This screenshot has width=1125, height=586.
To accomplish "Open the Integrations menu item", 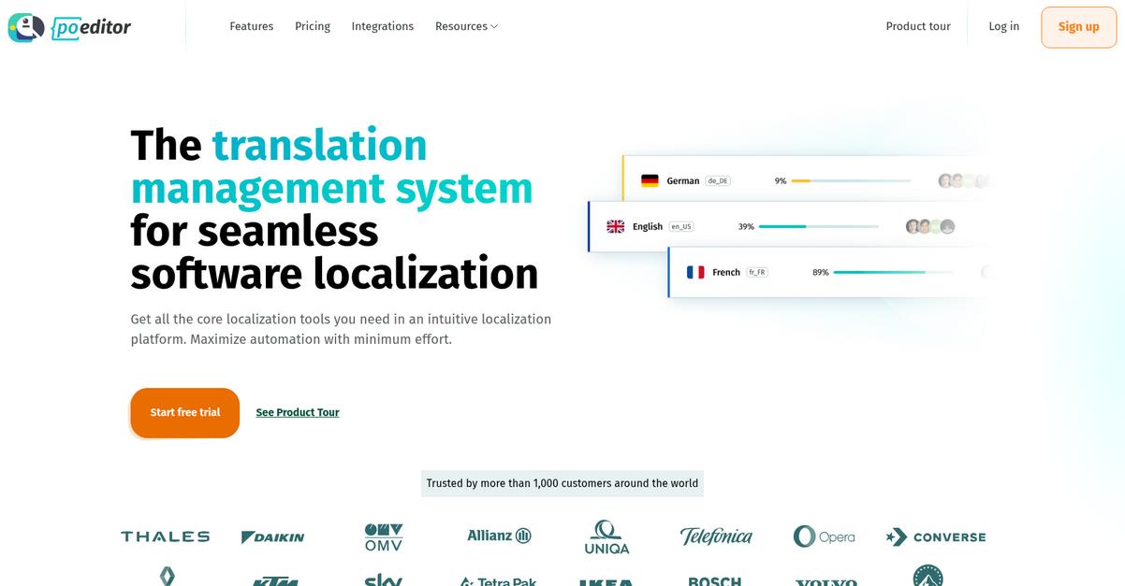I will coord(383,26).
